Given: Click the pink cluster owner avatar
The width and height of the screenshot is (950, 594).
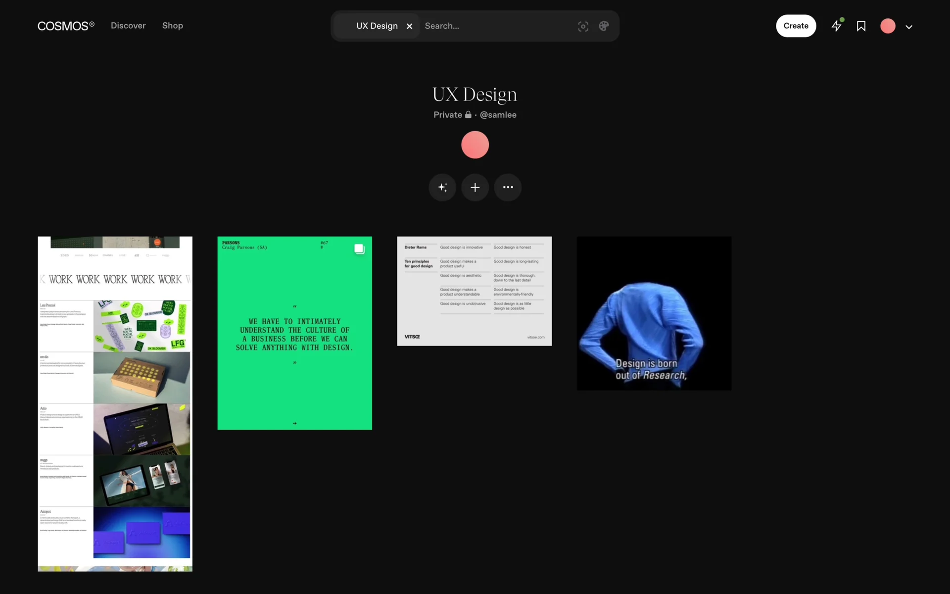Looking at the screenshot, I should pyautogui.click(x=475, y=145).
